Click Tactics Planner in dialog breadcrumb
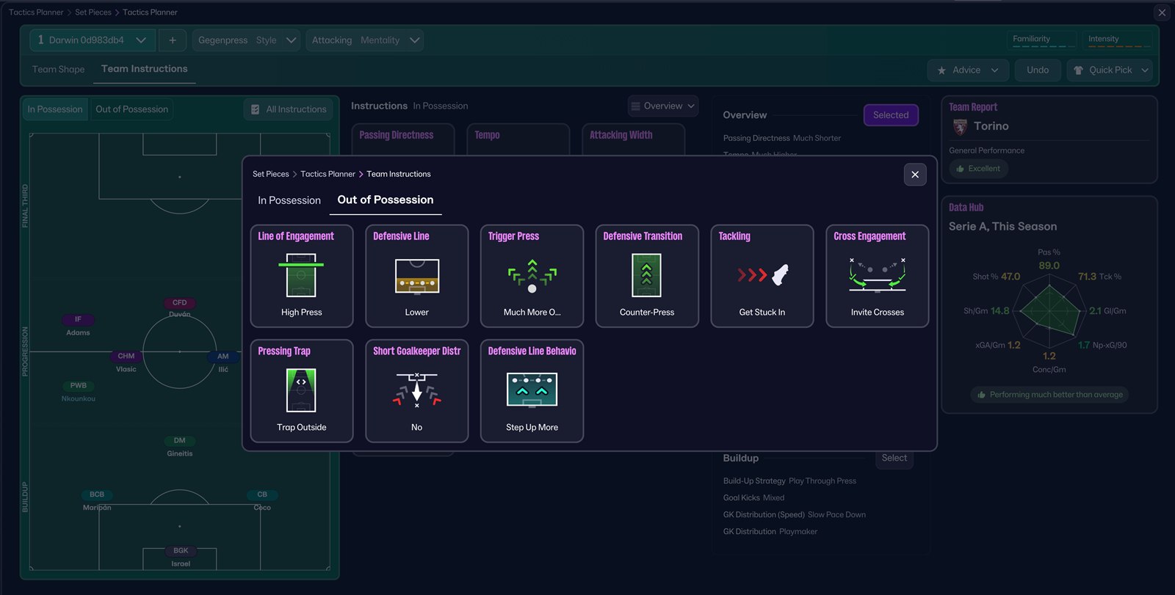 (328, 174)
